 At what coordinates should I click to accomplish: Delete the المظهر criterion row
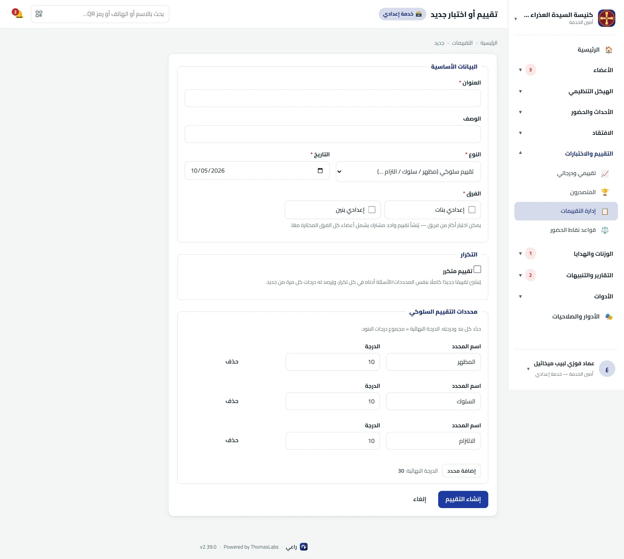pyautogui.click(x=232, y=361)
